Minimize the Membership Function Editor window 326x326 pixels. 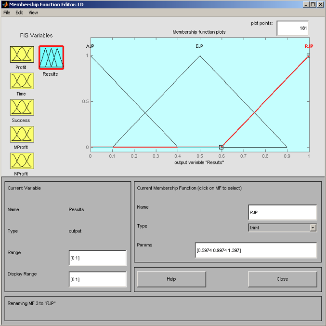(306, 4)
